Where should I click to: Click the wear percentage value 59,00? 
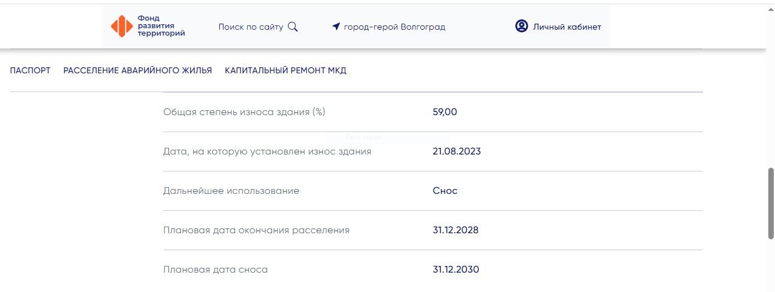445,112
